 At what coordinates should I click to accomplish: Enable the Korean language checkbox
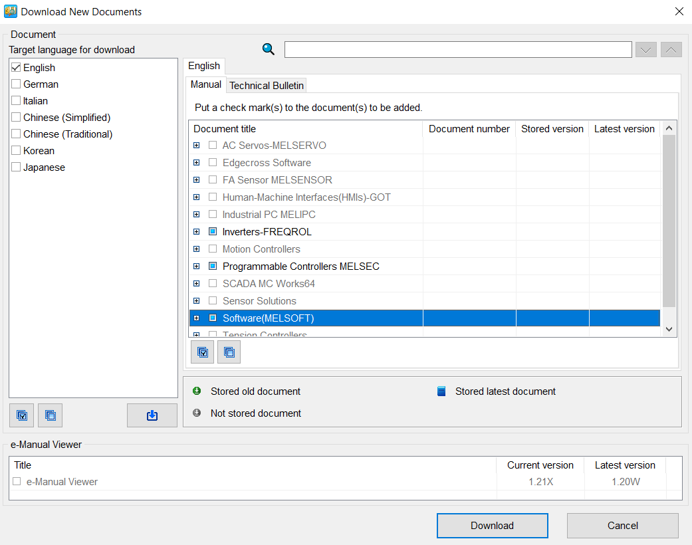(17, 150)
